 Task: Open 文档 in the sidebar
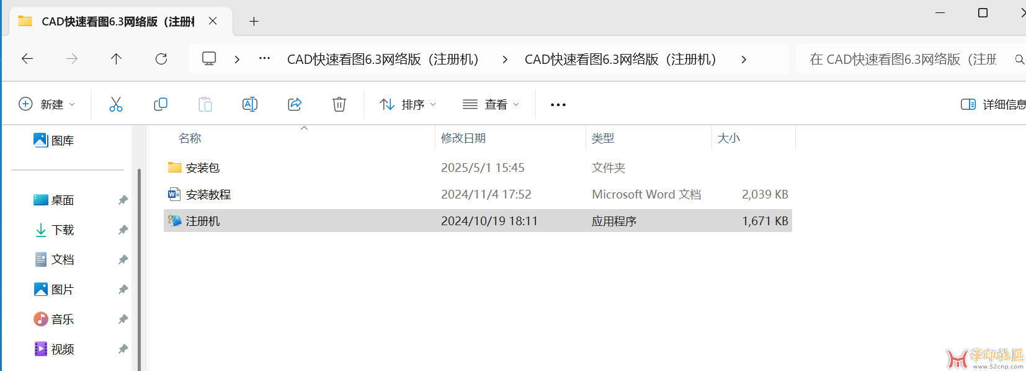[53, 259]
